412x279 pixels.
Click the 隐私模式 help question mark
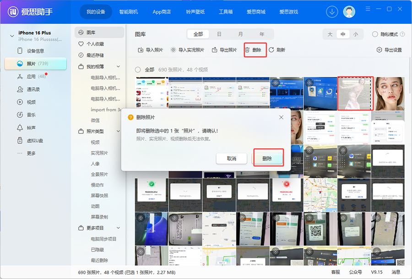tap(402, 34)
